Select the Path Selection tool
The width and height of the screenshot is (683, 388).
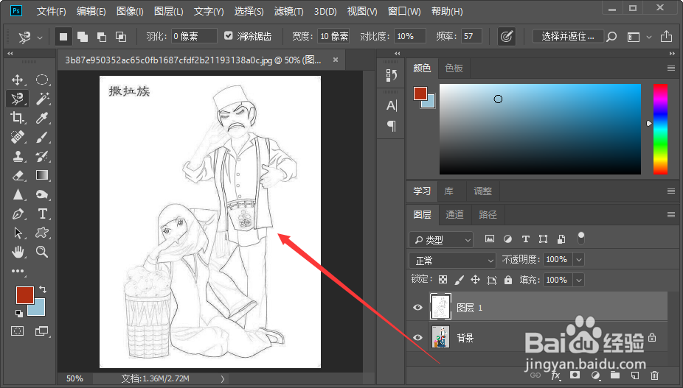[x=18, y=233]
